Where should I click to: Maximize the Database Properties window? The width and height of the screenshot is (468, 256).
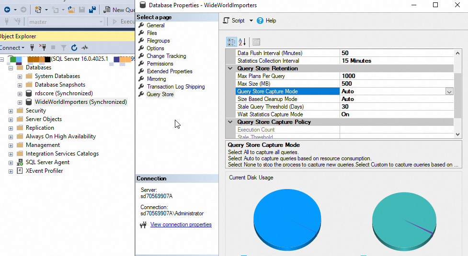(x=435, y=5)
